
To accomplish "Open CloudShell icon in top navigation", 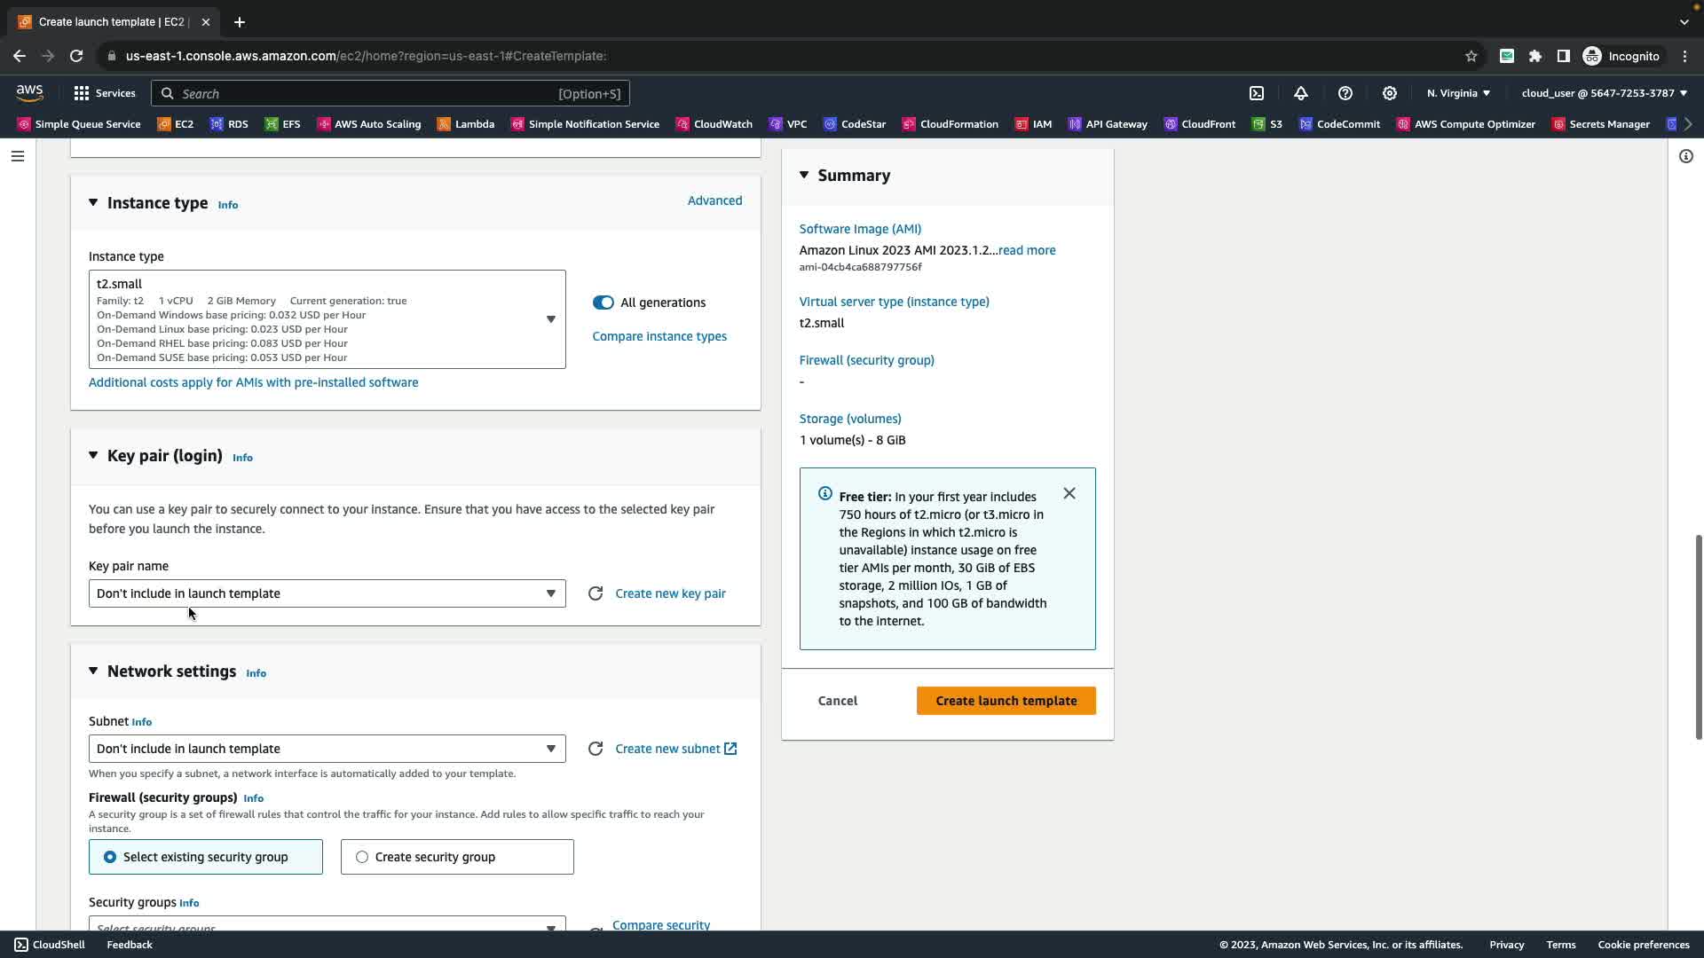I will click(1257, 93).
